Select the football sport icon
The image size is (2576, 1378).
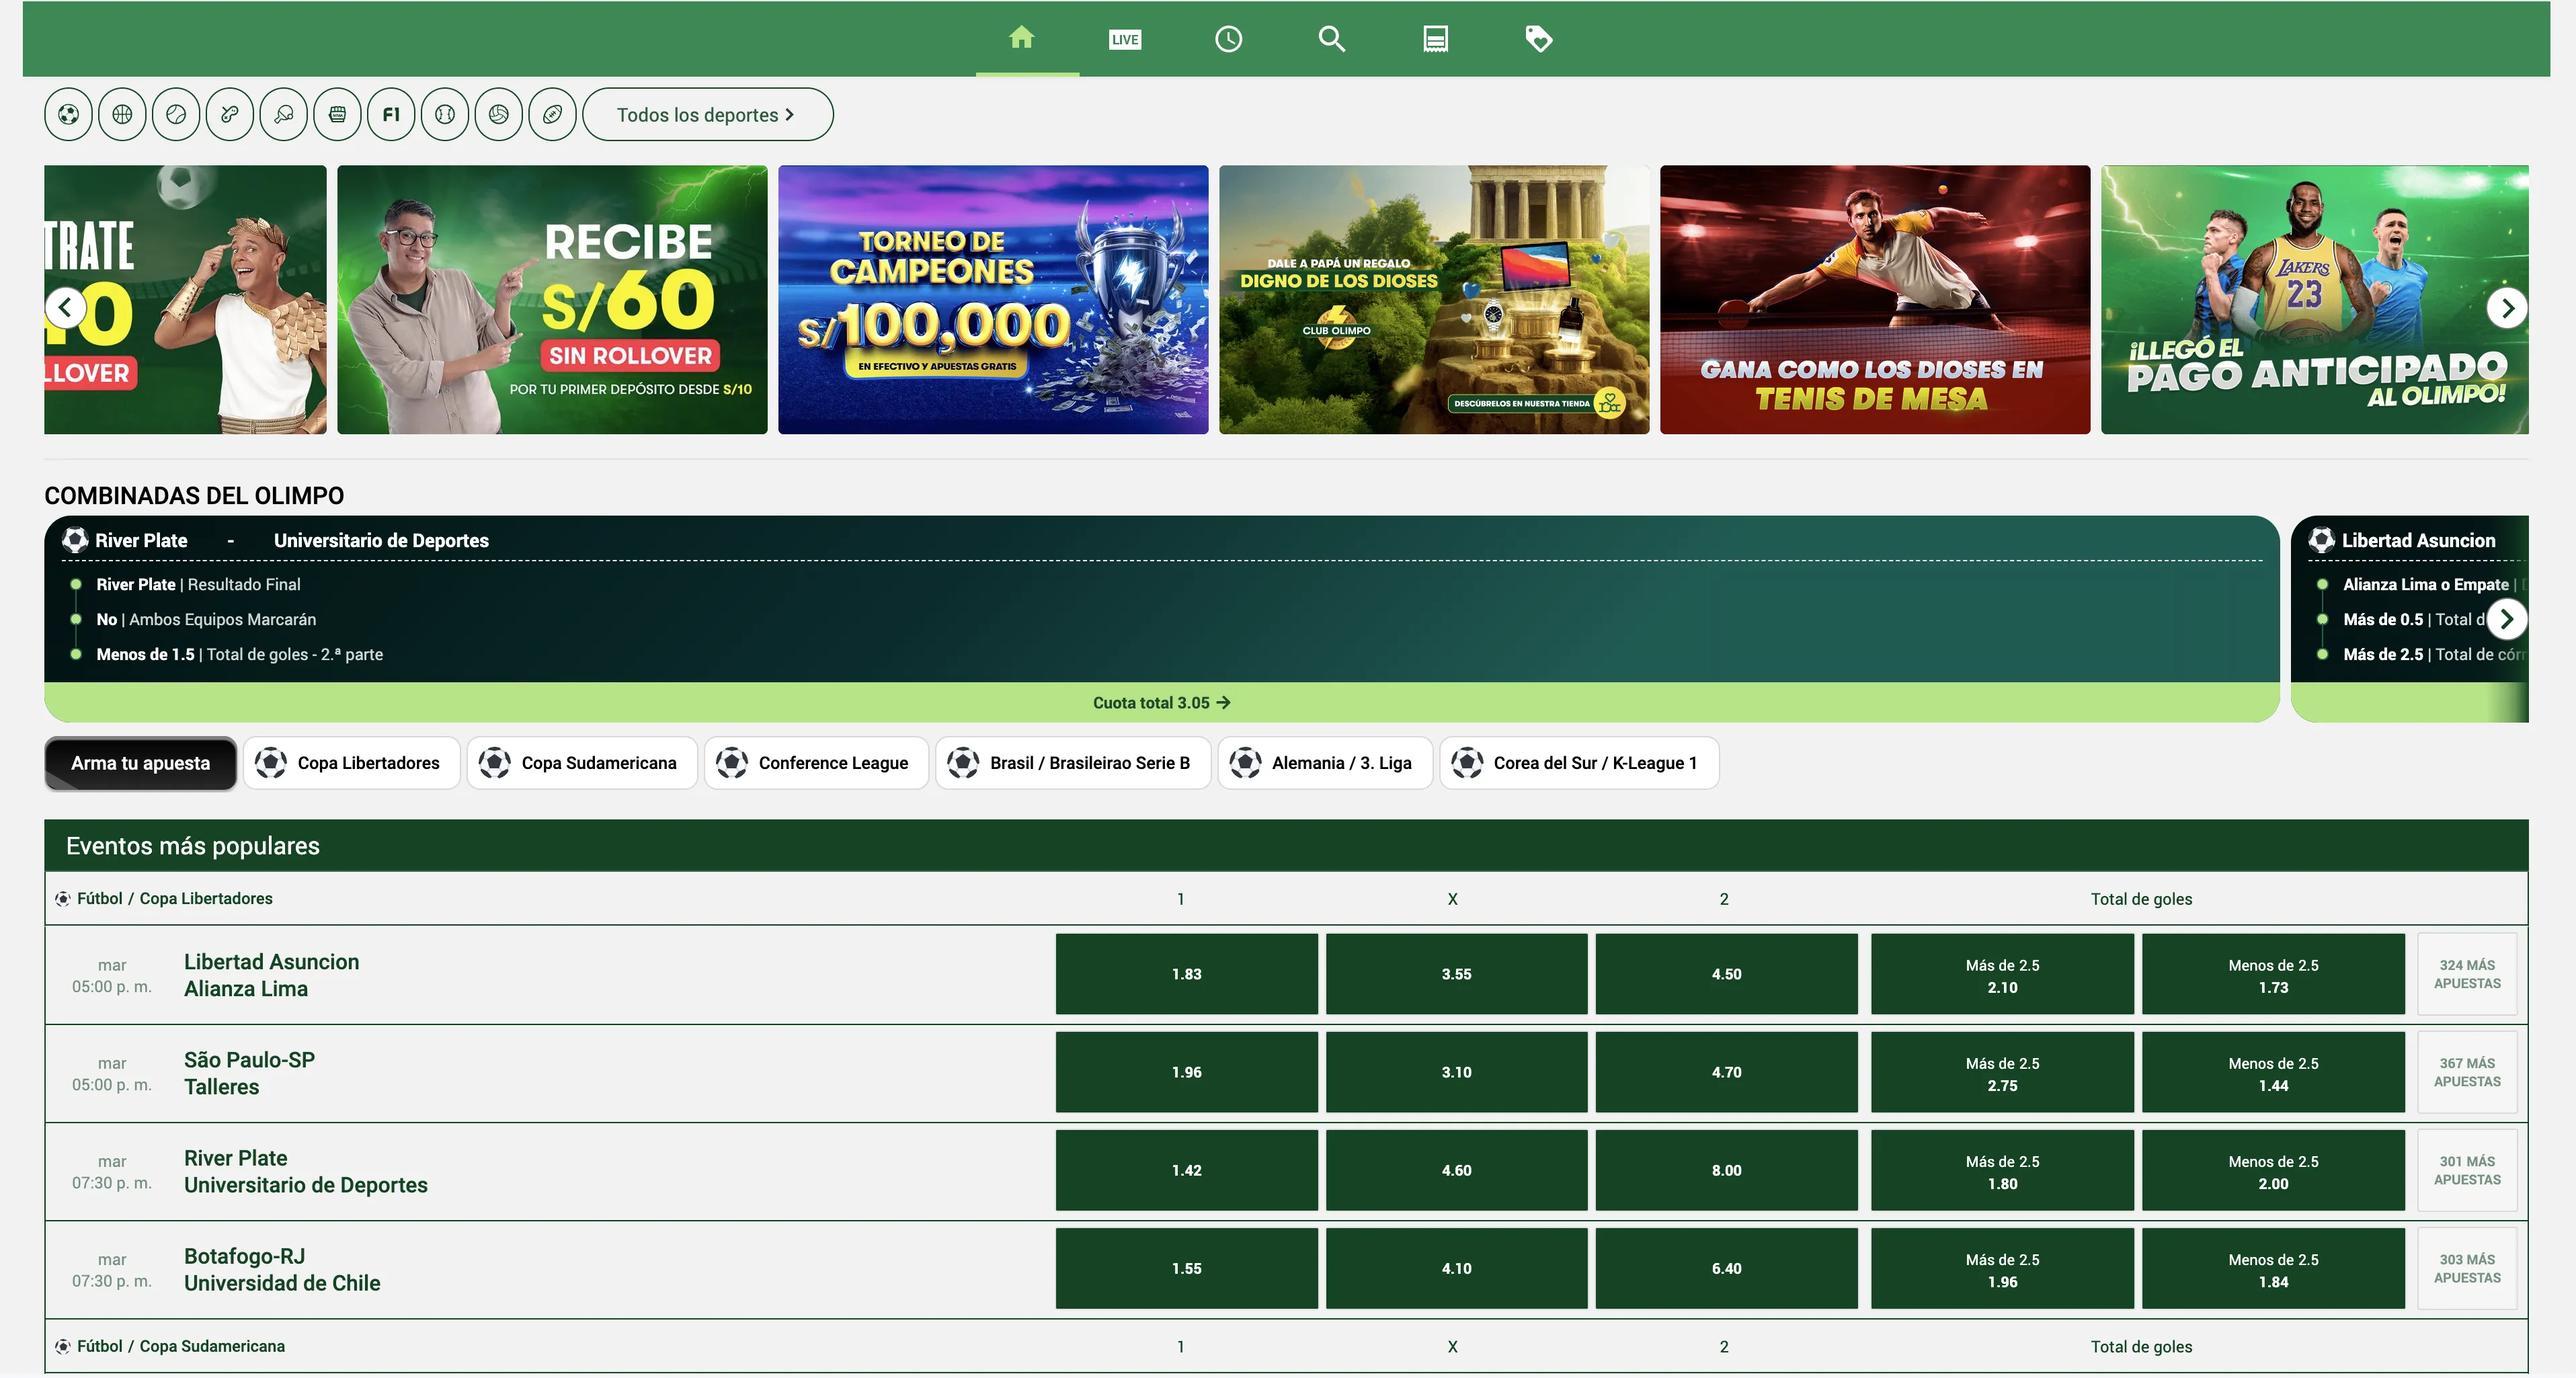coord(68,114)
